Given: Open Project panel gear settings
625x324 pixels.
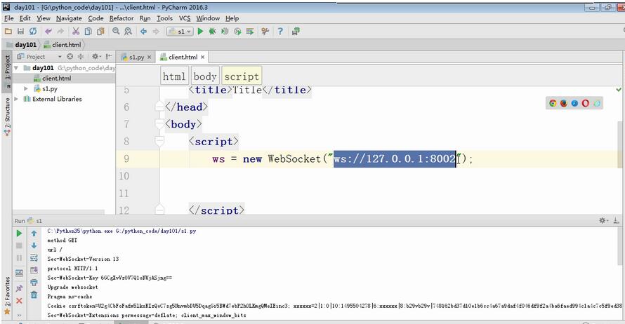Looking at the screenshot, I should coord(96,57).
